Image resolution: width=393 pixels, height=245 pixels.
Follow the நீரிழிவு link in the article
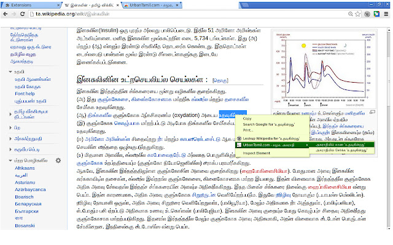coord(283,195)
